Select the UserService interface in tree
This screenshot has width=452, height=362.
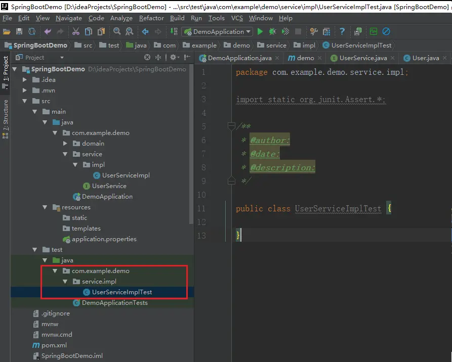coord(105,186)
